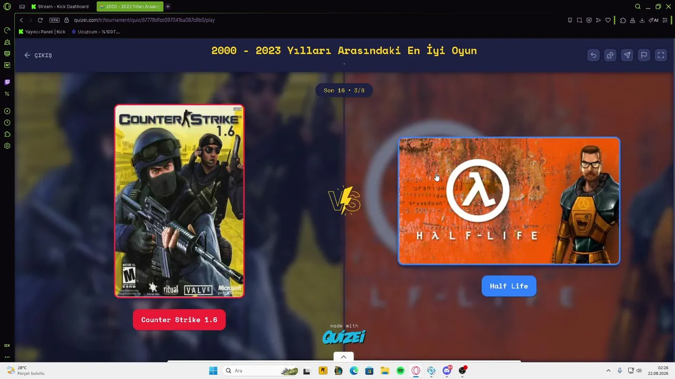Open Rockstar Games Launcher from taskbar
The height and width of the screenshot is (379, 675).
coord(323,371)
